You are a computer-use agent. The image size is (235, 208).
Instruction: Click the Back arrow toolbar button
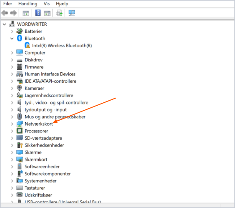4,13
